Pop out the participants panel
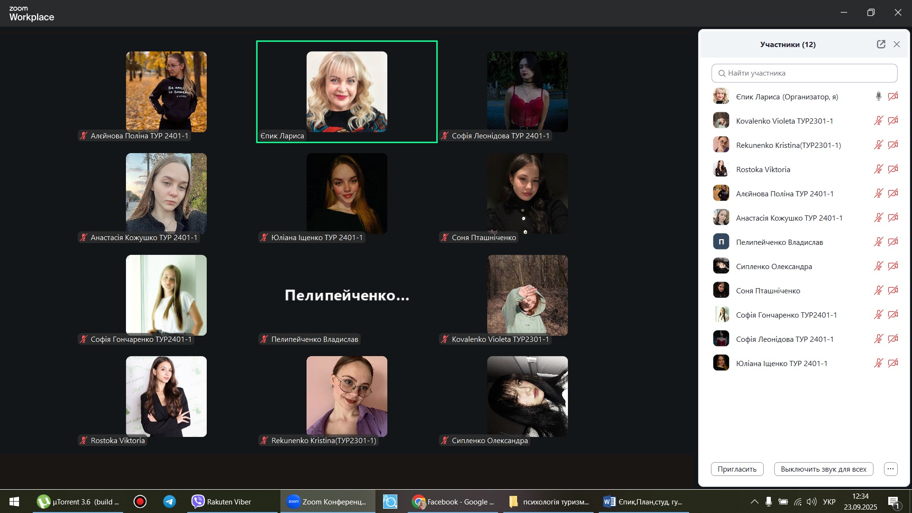The height and width of the screenshot is (513, 912). click(x=881, y=44)
